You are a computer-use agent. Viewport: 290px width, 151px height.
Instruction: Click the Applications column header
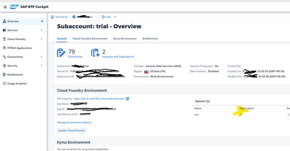247,108
